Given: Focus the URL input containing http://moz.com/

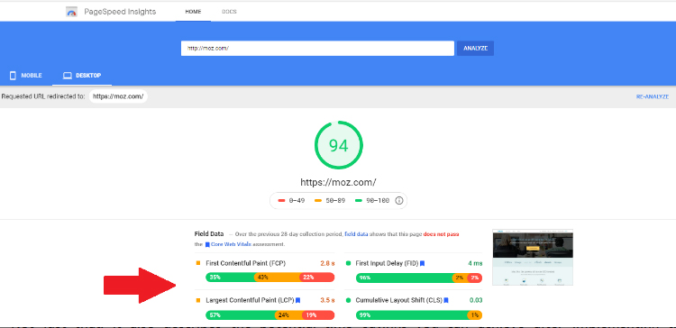Looking at the screenshot, I should coord(317,49).
